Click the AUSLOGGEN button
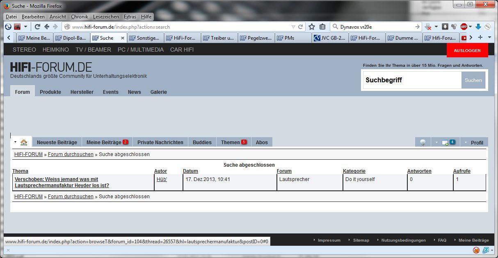Screen dimensions: 498x258 pos(467,50)
